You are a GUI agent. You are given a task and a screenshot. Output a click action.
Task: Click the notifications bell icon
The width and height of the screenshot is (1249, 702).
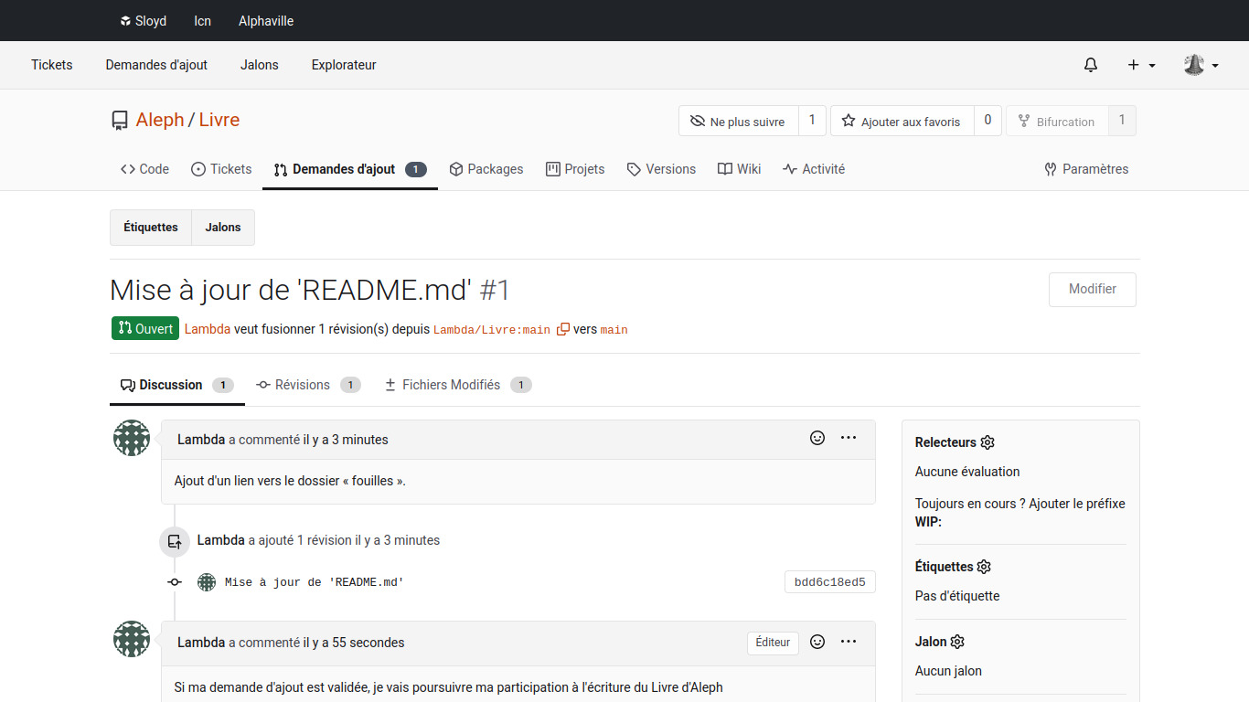pyautogui.click(x=1090, y=65)
